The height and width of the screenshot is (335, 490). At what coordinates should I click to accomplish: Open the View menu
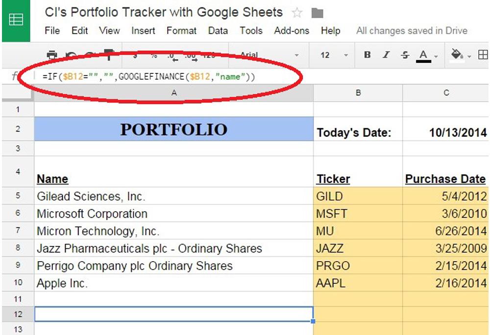point(109,31)
